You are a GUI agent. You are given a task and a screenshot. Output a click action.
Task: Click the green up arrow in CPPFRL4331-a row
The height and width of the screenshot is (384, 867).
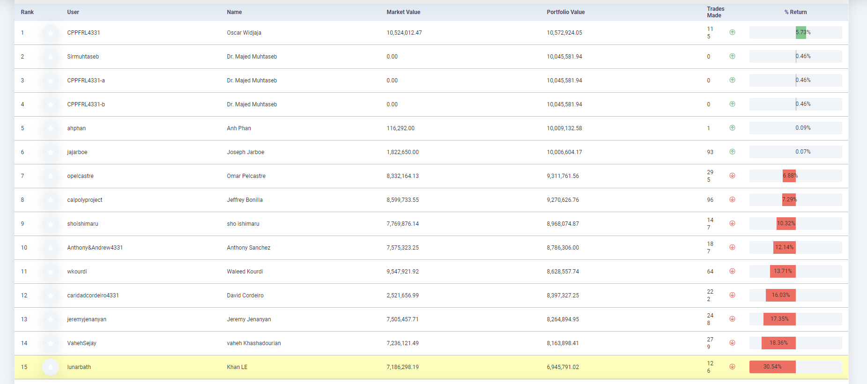point(732,80)
